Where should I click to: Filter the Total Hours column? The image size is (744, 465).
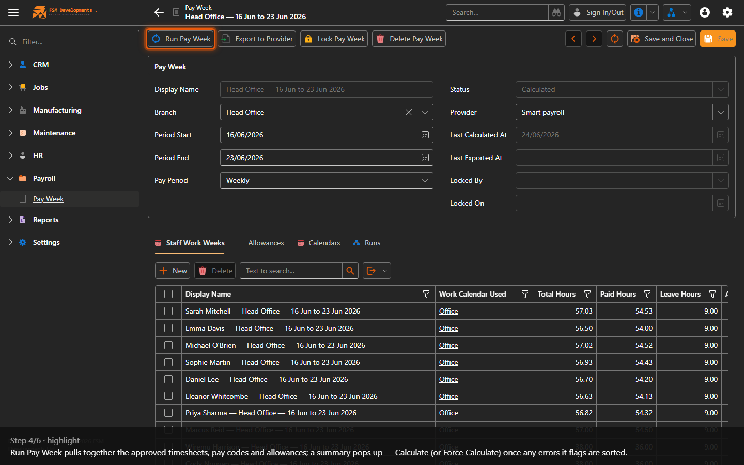coord(587,294)
